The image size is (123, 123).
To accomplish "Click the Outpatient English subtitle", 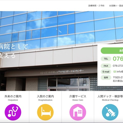I will pyautogui.click(x=13, y=100).
